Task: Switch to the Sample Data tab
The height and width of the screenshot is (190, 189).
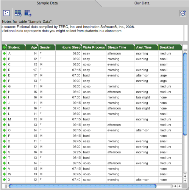Action: point(47,3)
